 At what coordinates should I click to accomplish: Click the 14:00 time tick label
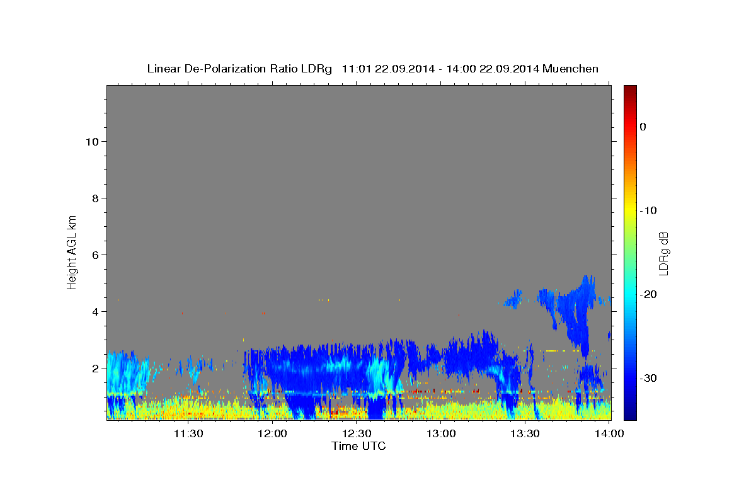[x=609, y=433]
